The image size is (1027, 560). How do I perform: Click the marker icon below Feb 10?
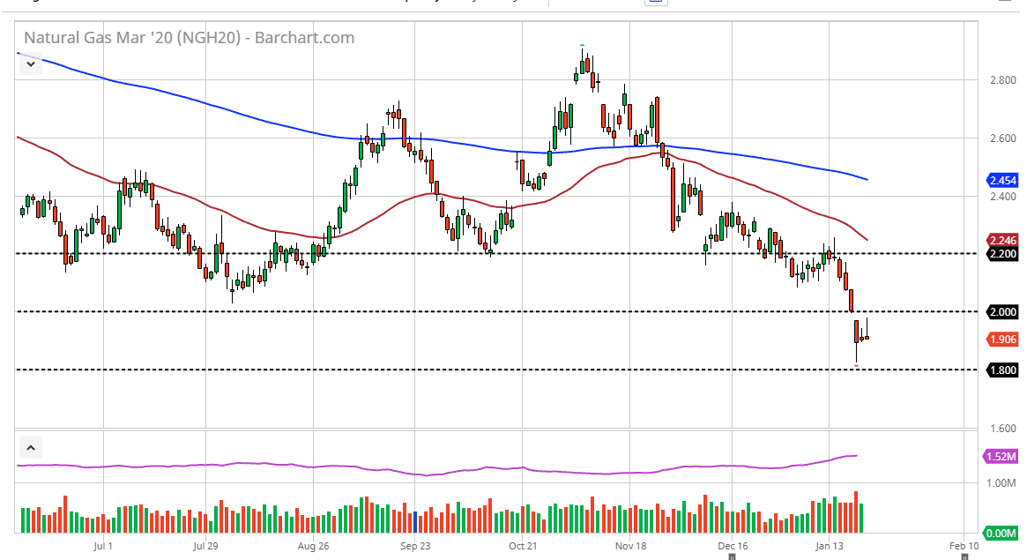click(x=966, y=556)
